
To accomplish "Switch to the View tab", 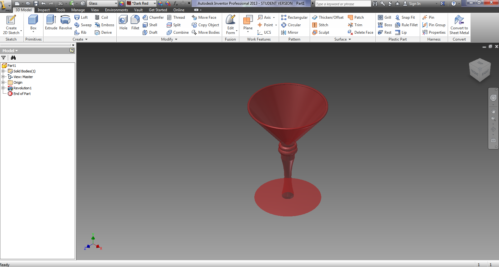I will click(x=95, y=10).
